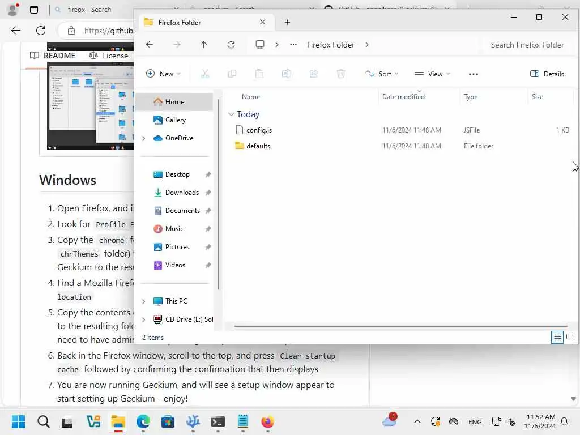Viewport: 580px width, 435px height.
Task: Sort by Date modified column header
Action: pos(403,97)
